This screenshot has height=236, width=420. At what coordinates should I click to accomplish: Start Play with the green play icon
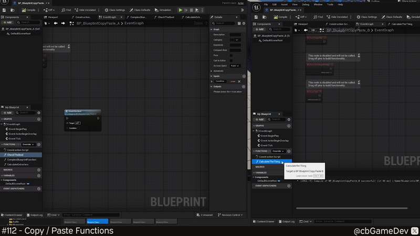tap(181, 10)
